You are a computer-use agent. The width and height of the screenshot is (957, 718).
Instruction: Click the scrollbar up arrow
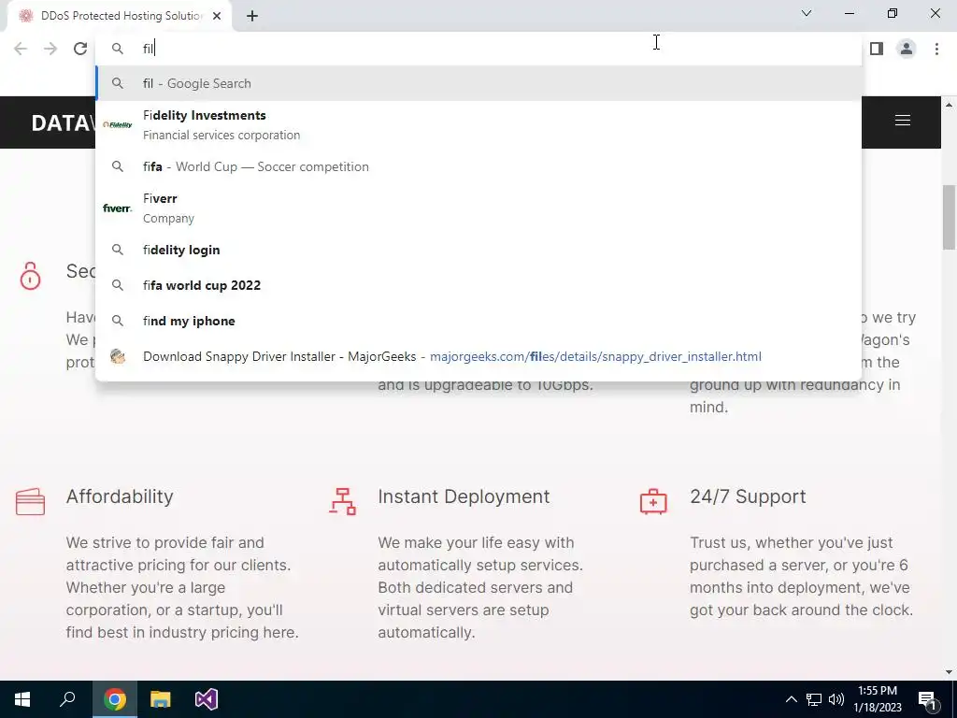click(949, 105)
